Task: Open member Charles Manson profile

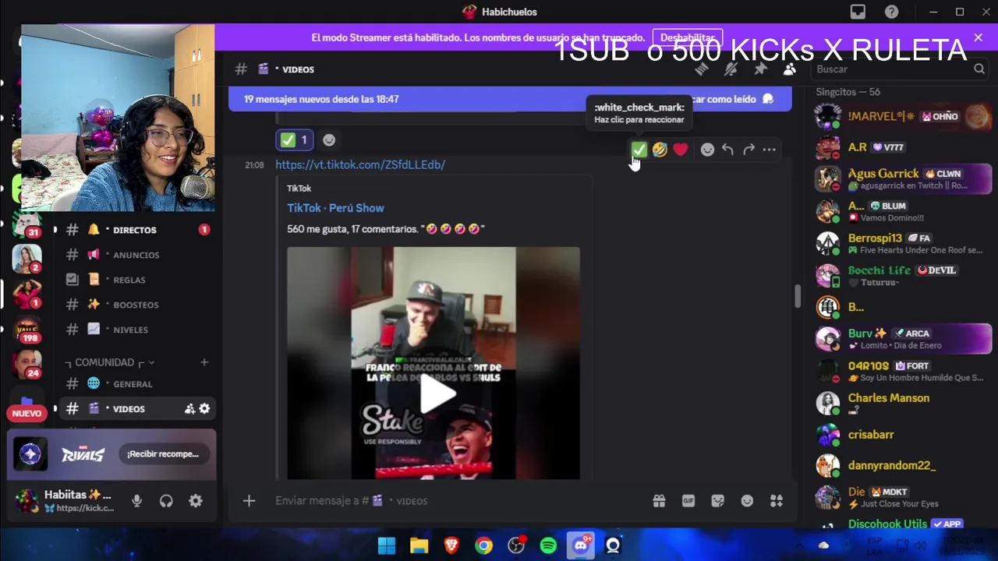Action: pyautogui.click(x=902, y=403)
